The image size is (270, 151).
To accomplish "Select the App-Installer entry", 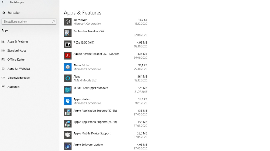I will pos(82,99).
